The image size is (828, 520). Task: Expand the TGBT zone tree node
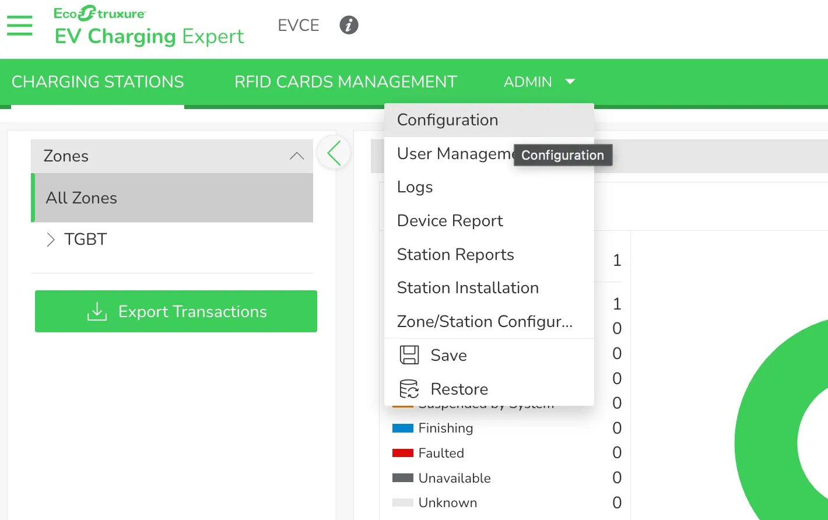pos(51,240)
